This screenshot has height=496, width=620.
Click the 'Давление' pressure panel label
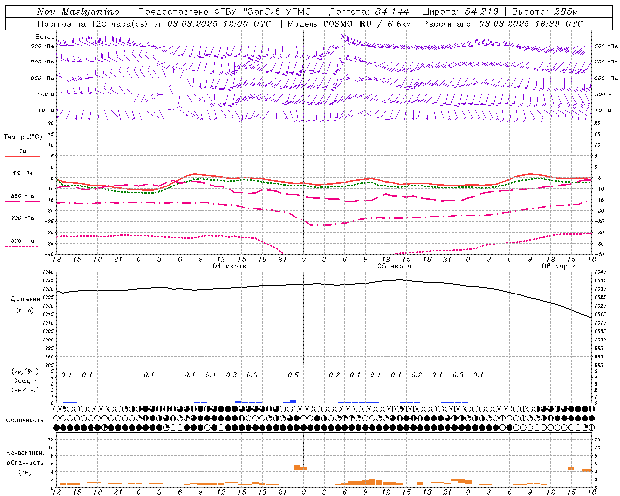click(25, 299)
